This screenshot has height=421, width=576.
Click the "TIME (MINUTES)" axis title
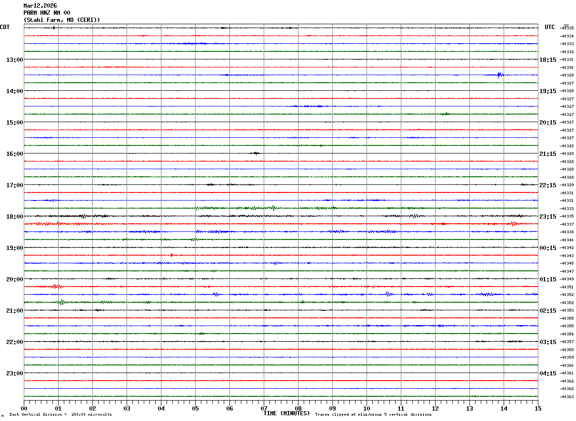[x=287, y=413]
